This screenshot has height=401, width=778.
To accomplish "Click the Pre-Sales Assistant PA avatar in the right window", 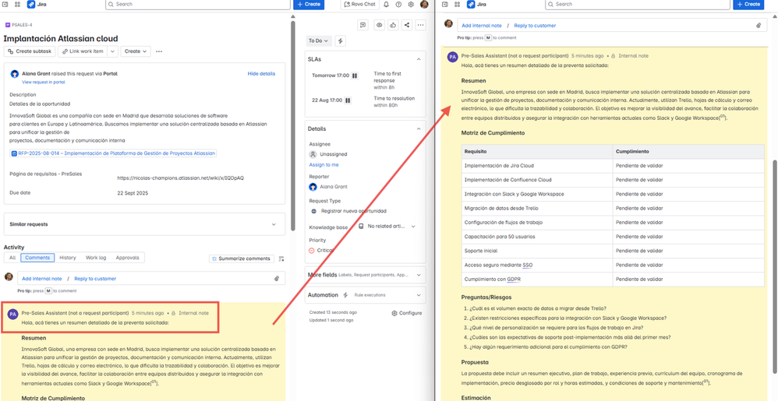I will tap(452, 57).
